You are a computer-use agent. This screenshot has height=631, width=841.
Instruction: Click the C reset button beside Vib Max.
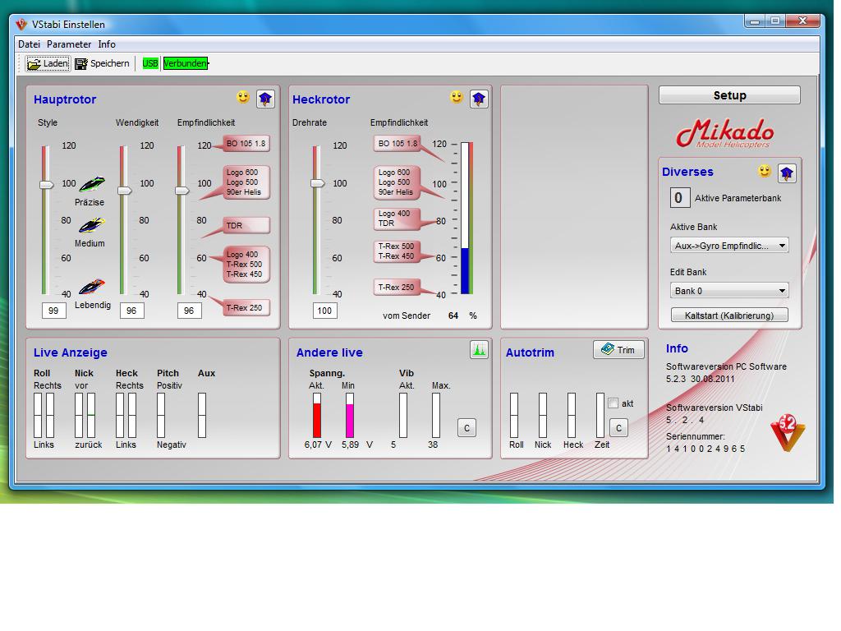click(466, 428)
